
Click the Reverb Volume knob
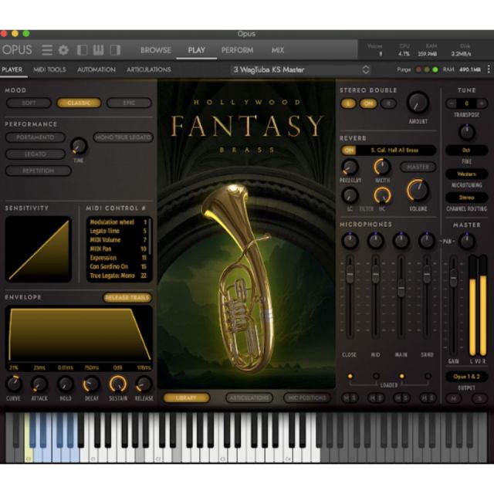[x=418, y=191]
